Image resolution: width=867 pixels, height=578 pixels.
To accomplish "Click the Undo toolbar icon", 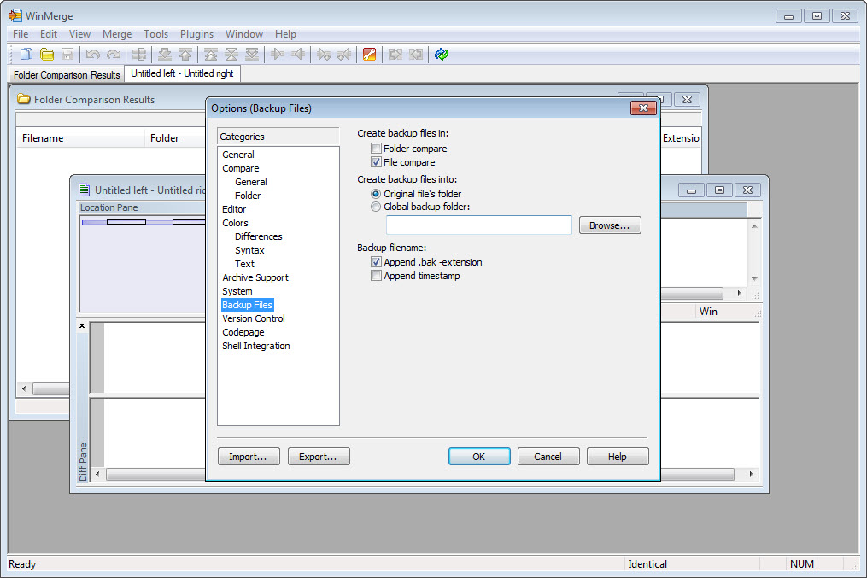I will (93, 54).
